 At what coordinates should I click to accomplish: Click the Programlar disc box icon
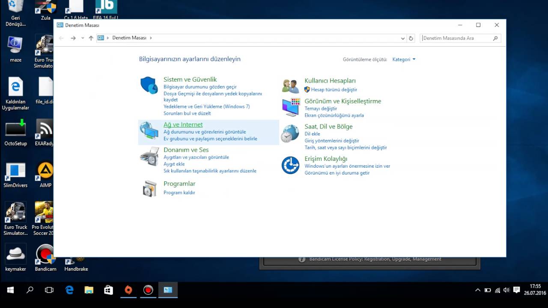coord(149,189)
